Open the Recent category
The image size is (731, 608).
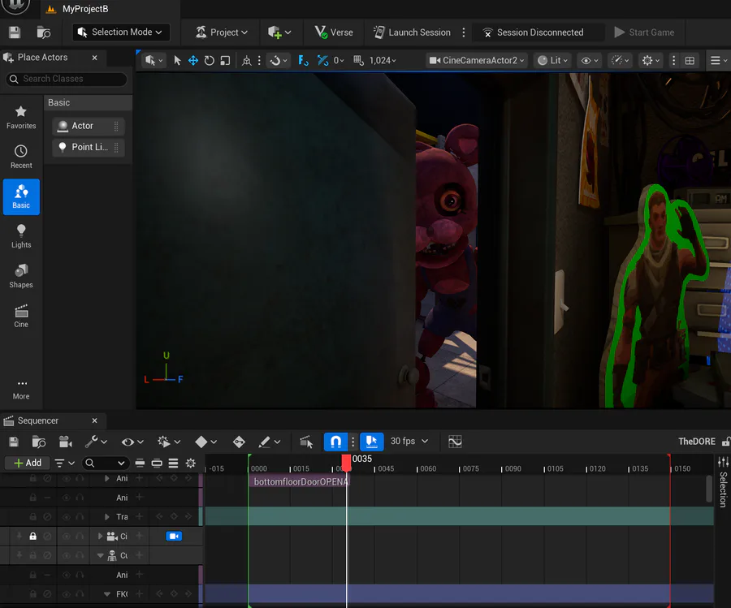pos(21,157)
